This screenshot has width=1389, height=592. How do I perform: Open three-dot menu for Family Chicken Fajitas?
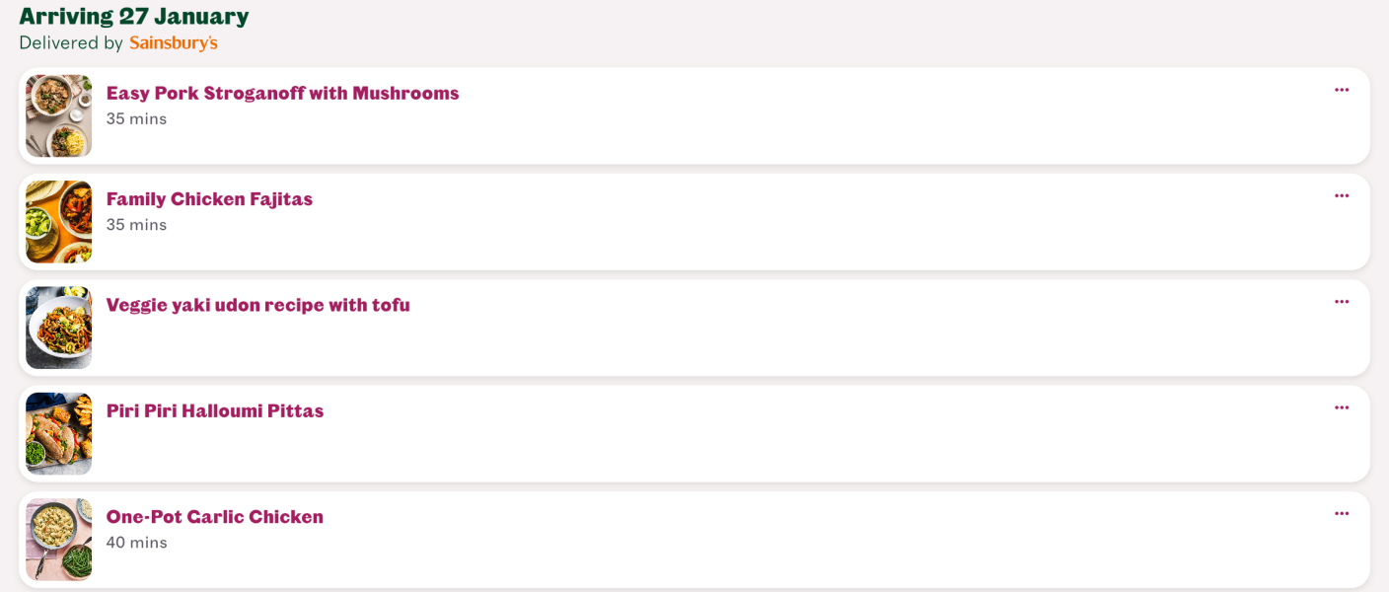[1342, 195]
